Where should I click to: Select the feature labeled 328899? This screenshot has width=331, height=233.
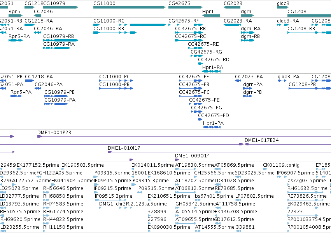pos(149,216)
